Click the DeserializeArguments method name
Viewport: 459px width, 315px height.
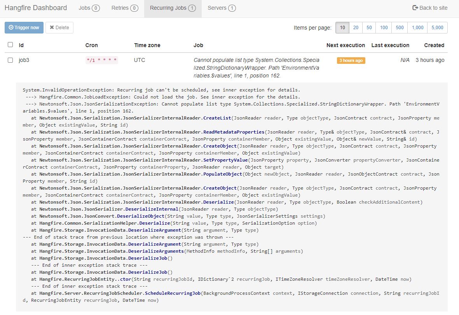tap(156, 252)
